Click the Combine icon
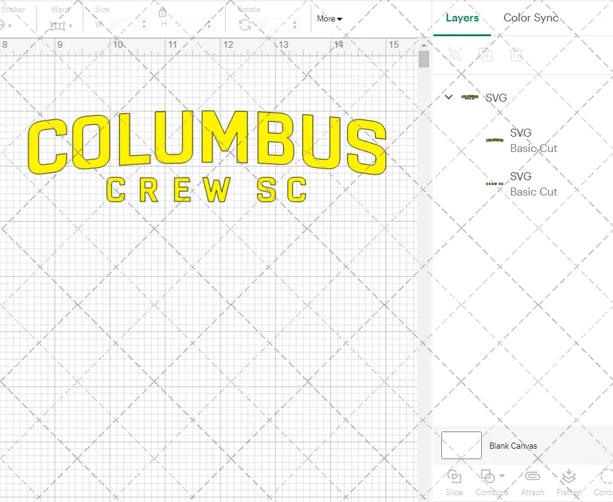The width and height of the screenshot is (613, 502). [487, 477]
